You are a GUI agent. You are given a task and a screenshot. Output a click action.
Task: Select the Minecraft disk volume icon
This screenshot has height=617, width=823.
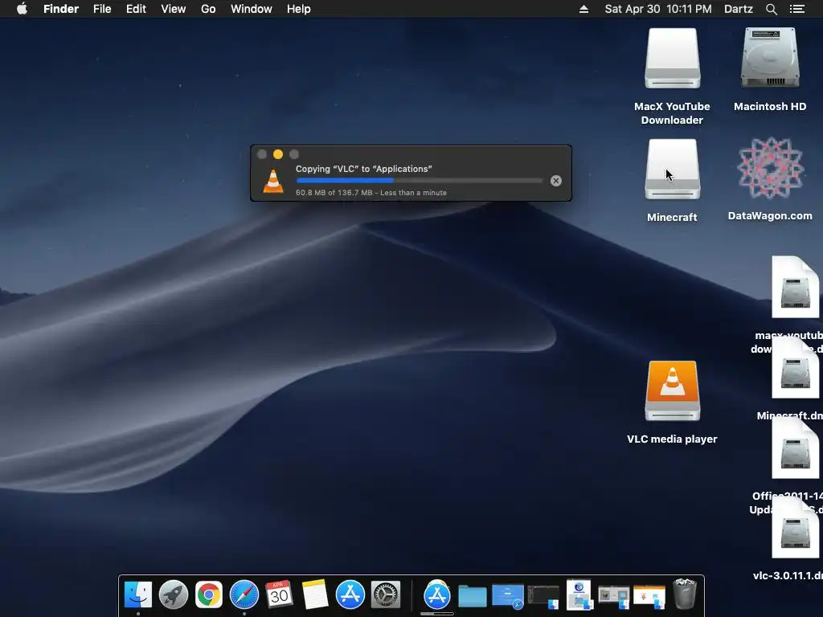pyautogui.click(x=673, y=169)
